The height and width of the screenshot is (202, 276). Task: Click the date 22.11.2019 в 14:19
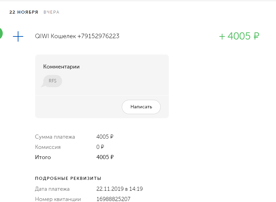119,189
